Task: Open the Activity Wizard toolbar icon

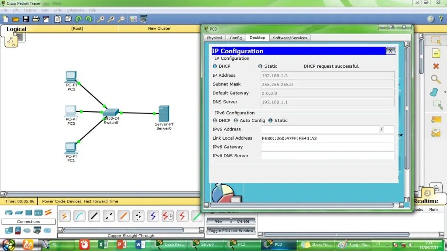Action: 46,19
